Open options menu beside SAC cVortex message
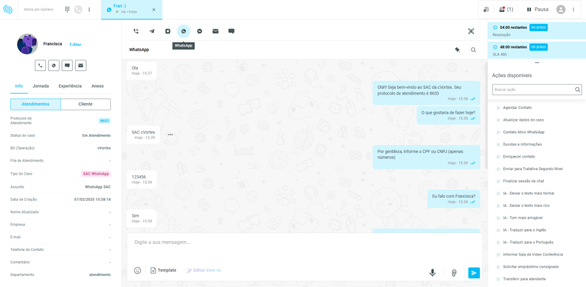Image resolution: width=586 pixels, height=287 pixels. (x=170, y=135)
